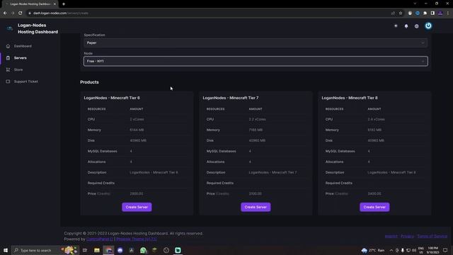Open the Windows Start menu
The image size is (453, 255).
pos(6,250)
